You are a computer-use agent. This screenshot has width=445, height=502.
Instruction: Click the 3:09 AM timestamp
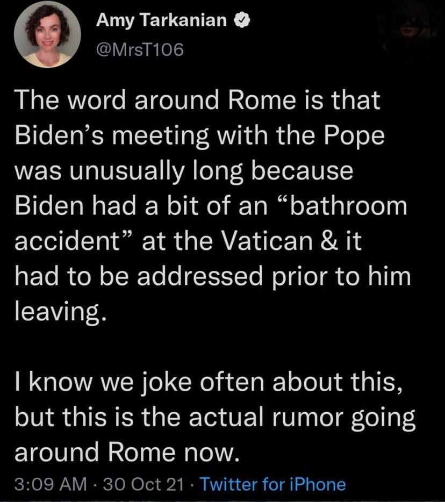tap(50, 484)
